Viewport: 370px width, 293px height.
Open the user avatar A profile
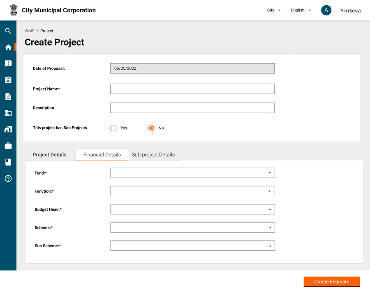326,10
